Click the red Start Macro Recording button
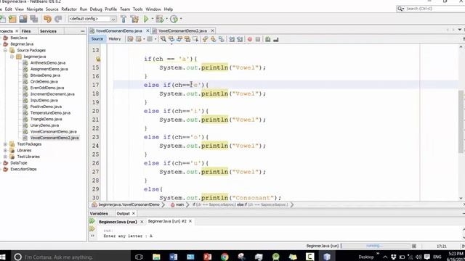The height and width of the screenshot is (261, 465). (x=250, y=39)
